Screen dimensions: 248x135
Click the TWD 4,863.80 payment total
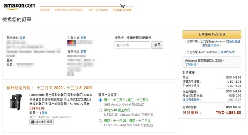(x=228, y=113)
